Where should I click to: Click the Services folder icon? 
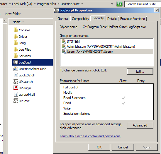16,56
